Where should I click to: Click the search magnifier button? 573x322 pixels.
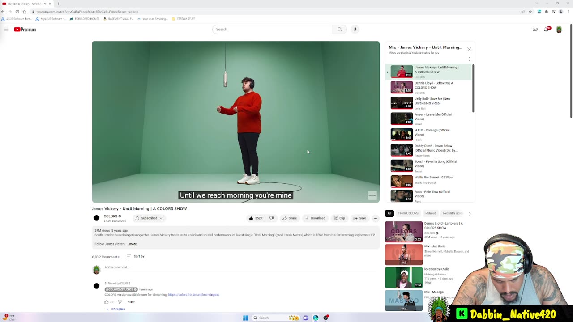coord(340,30)
